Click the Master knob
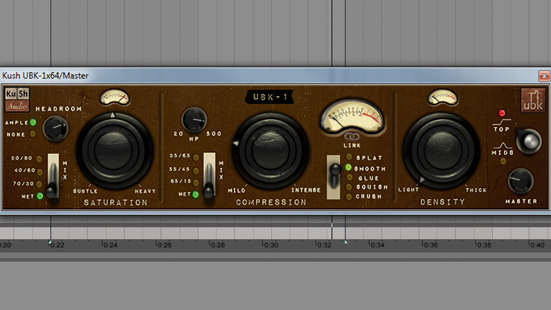Image resolution: width=551 pixels, height=310 pixels. click(x=521, y=181)
